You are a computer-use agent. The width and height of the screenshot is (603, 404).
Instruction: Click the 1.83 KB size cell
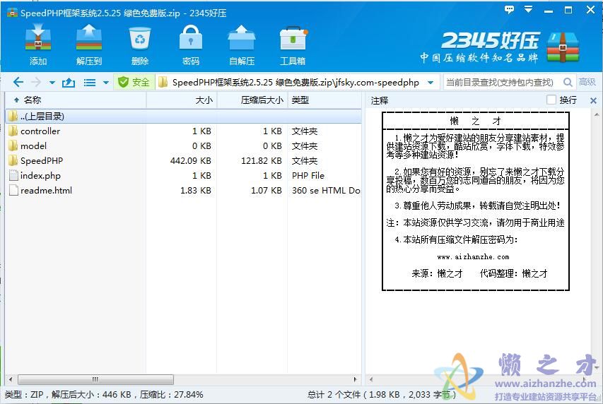coord(195,190)
